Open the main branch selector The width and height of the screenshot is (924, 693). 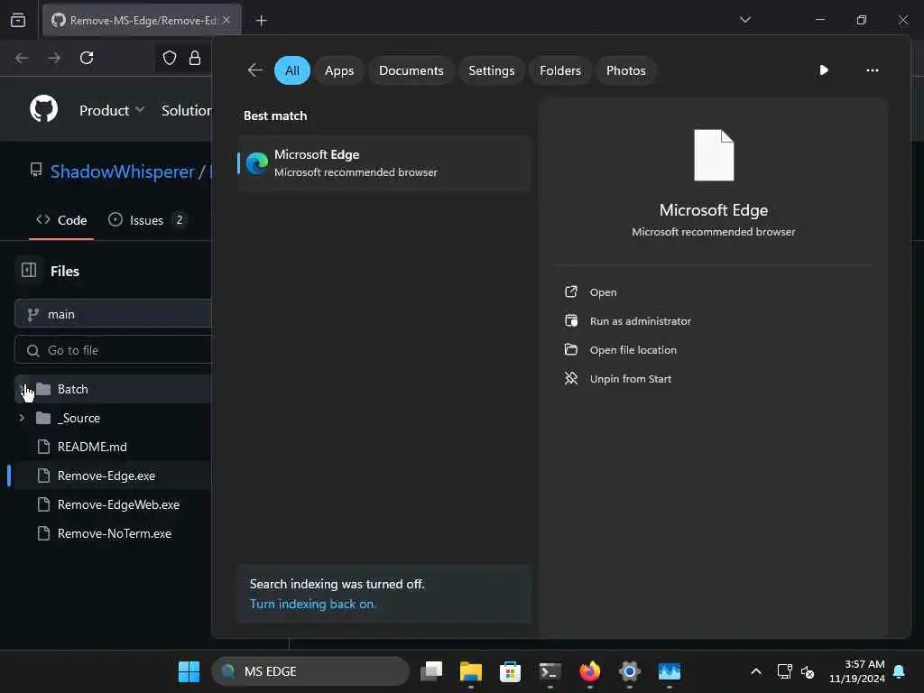[113, 314]
